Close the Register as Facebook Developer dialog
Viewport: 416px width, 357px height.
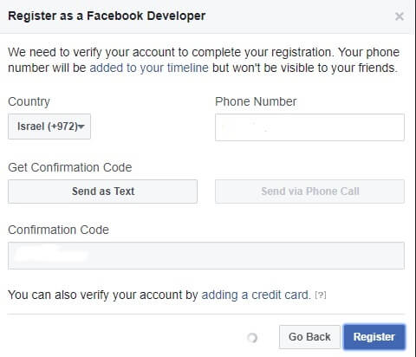coord(400,16)
